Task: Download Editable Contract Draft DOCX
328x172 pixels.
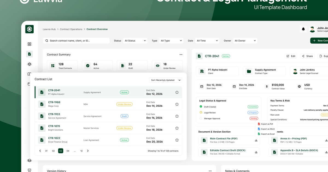Action: point(256,152)
